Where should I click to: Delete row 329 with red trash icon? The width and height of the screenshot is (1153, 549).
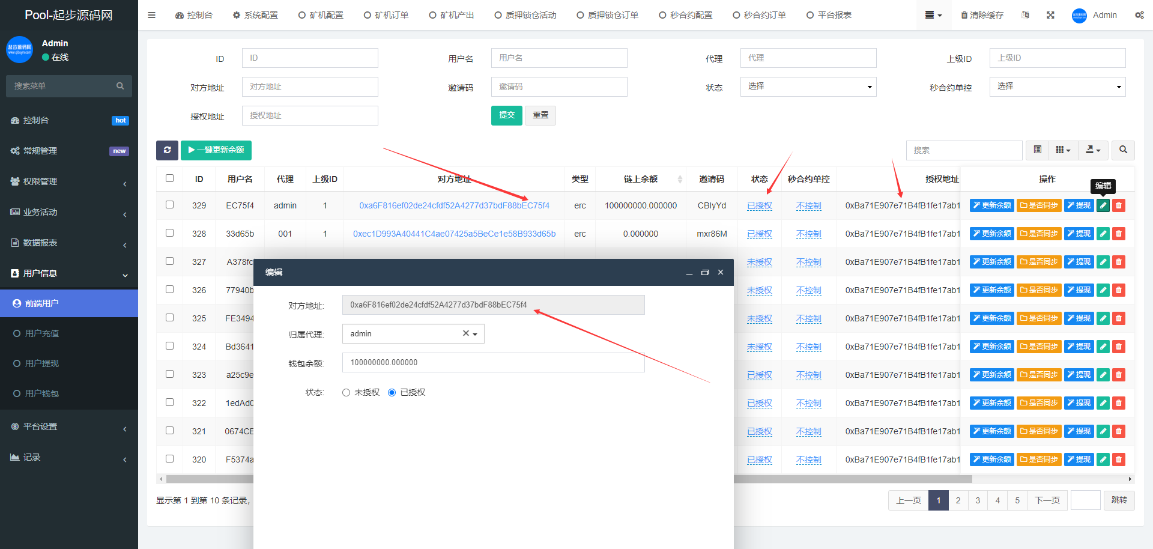pyautogui.click(x=1119, y=205)
